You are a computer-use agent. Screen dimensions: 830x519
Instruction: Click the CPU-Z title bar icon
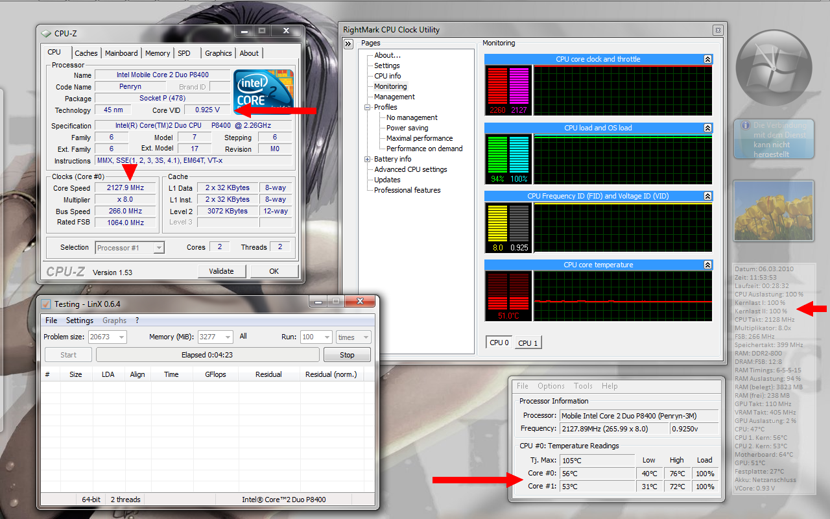(46, 34)
